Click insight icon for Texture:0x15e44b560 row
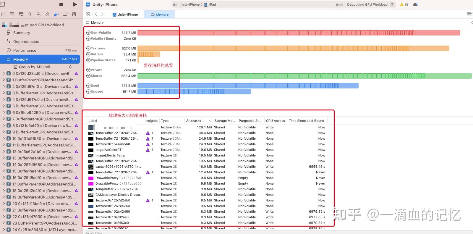Screen dimensions: 473x234 [x=148, y=144]
